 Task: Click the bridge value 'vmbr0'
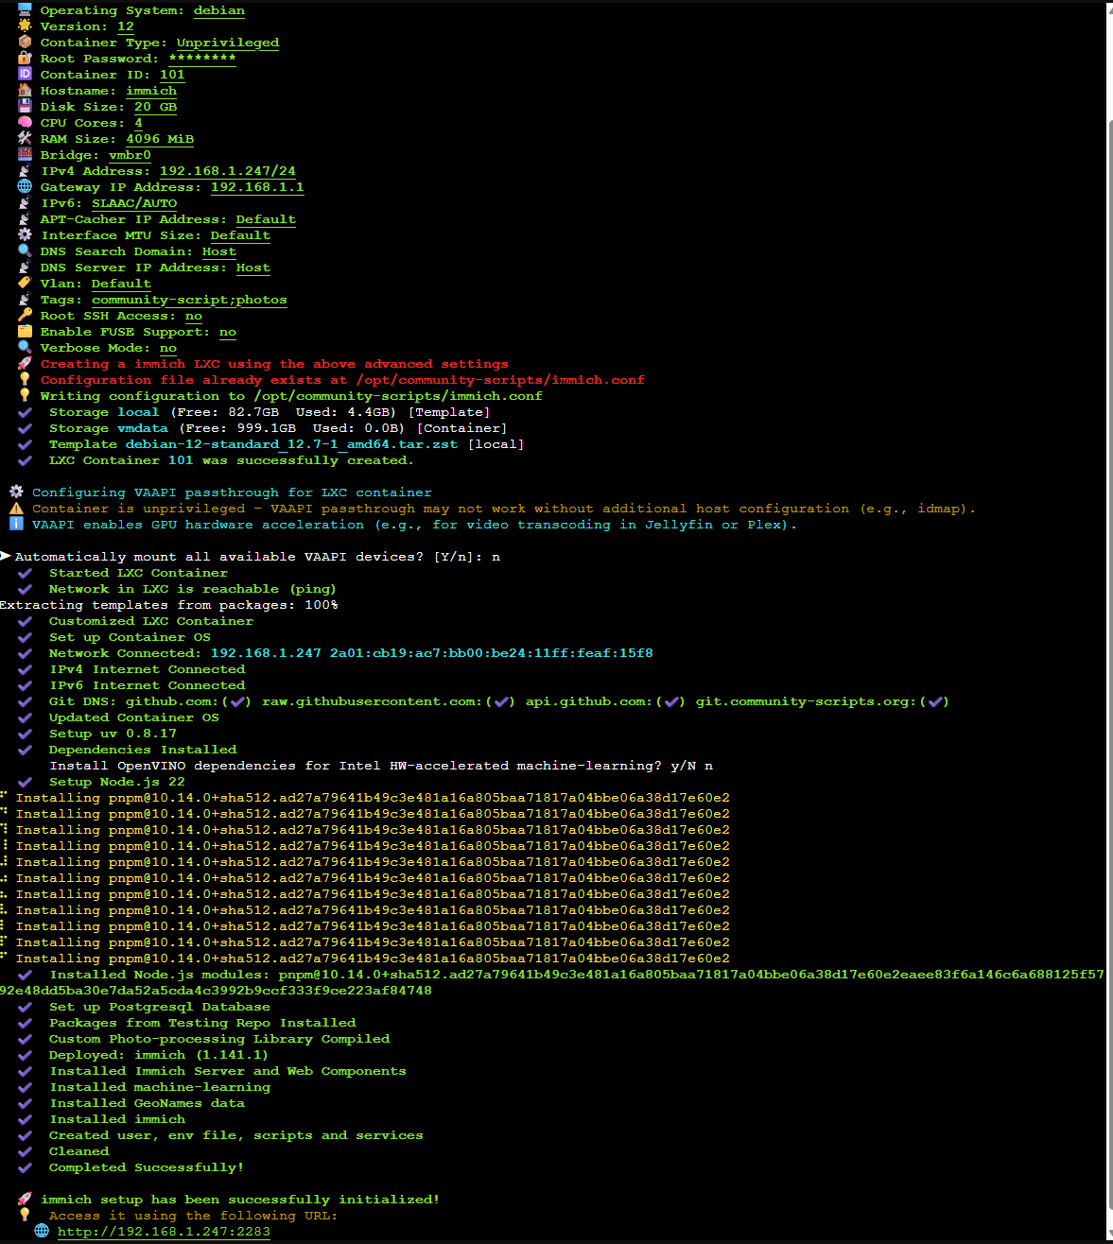[x=130, y=155]
